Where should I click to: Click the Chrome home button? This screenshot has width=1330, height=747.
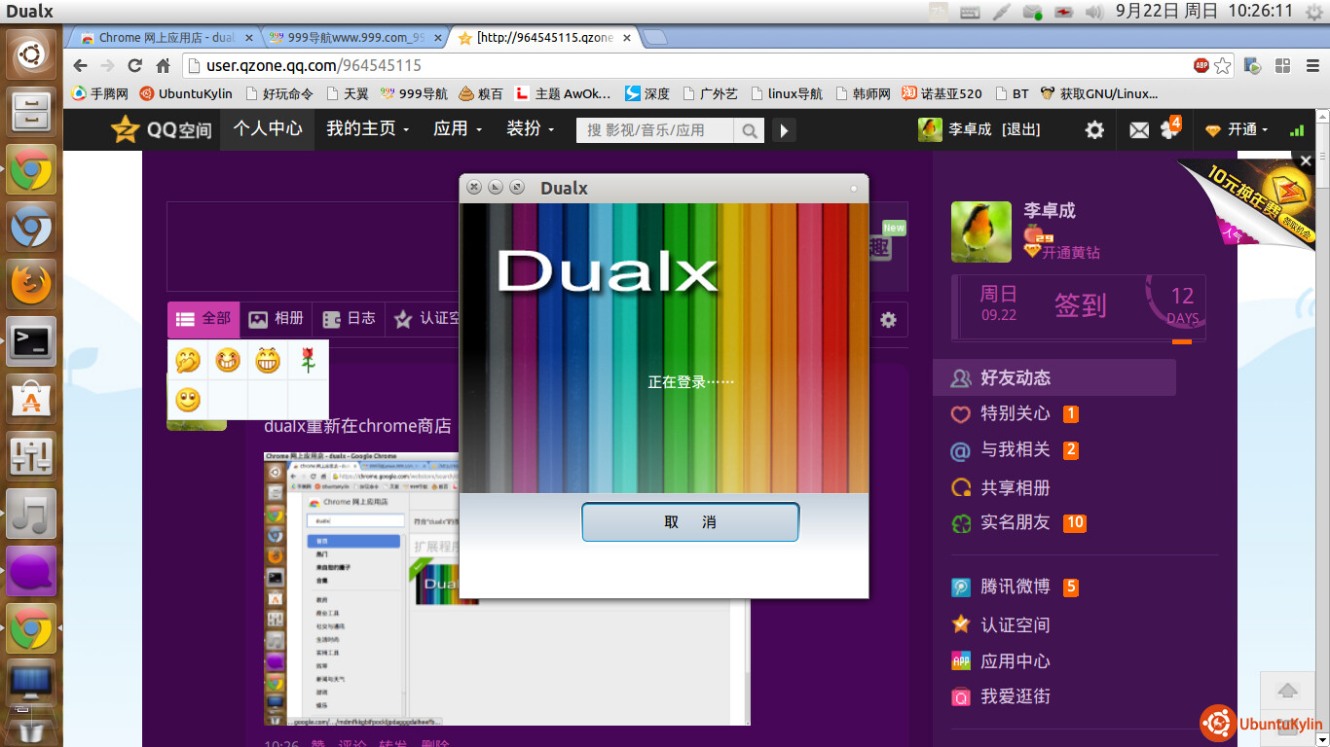163,66
